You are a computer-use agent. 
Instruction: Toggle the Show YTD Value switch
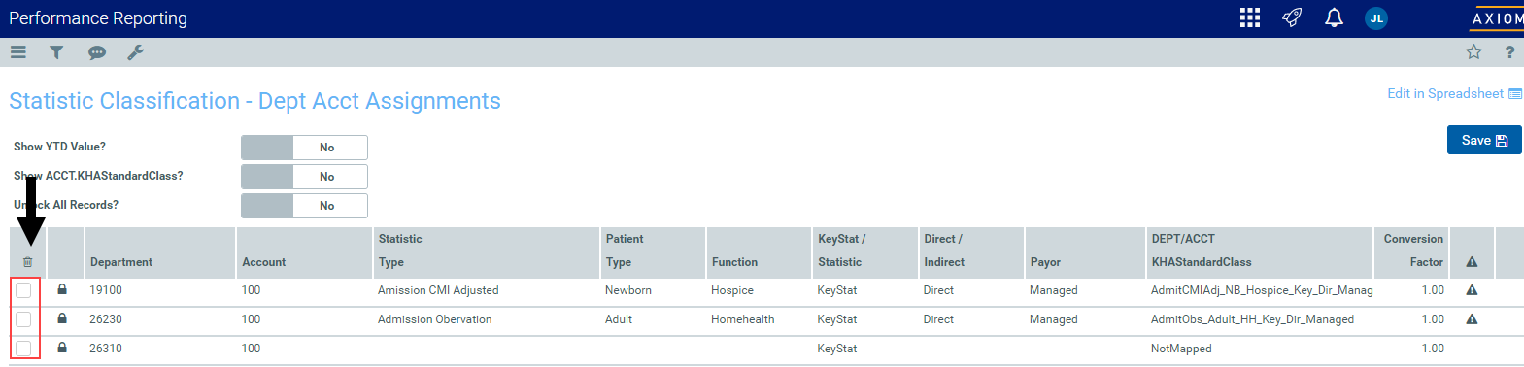point(304,148)
